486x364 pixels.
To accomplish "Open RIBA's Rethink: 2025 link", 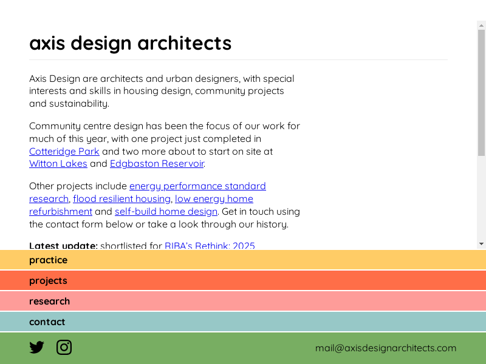I will (x=210, y=246).
